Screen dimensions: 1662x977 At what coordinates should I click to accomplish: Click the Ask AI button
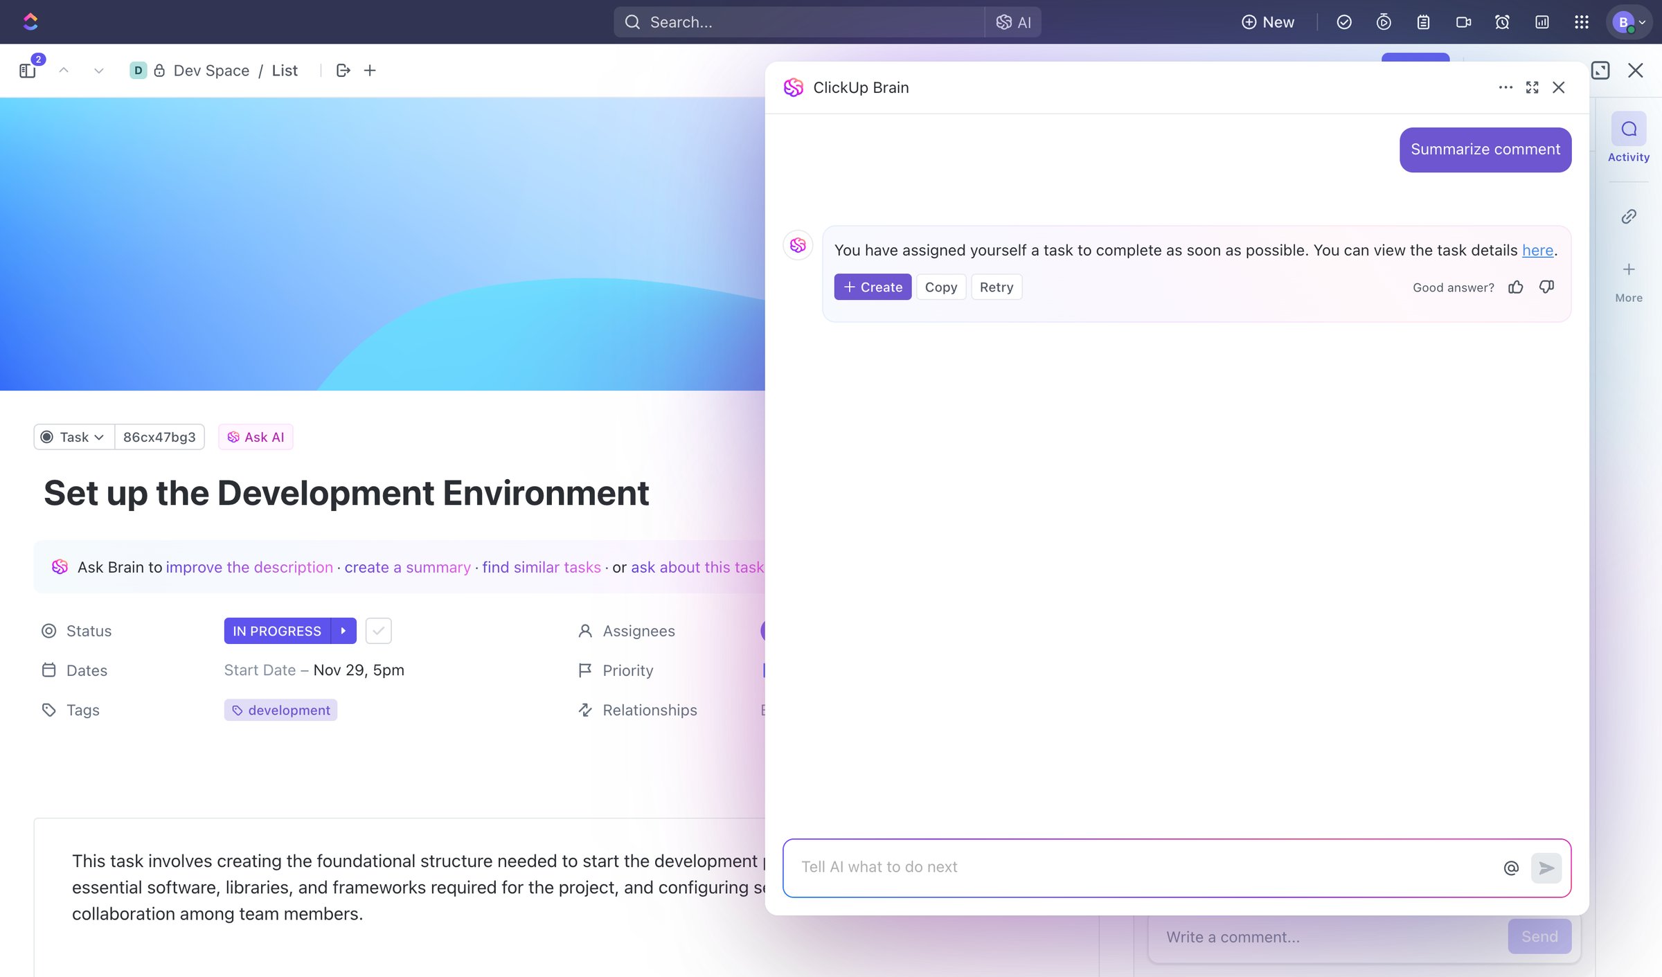(x=256, y=437)
